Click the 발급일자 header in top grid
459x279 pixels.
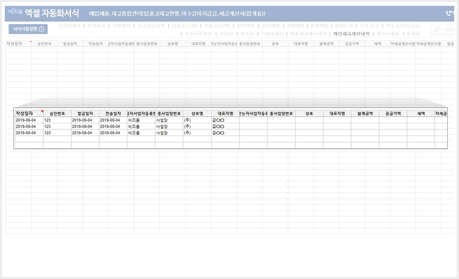pos(70,43)
